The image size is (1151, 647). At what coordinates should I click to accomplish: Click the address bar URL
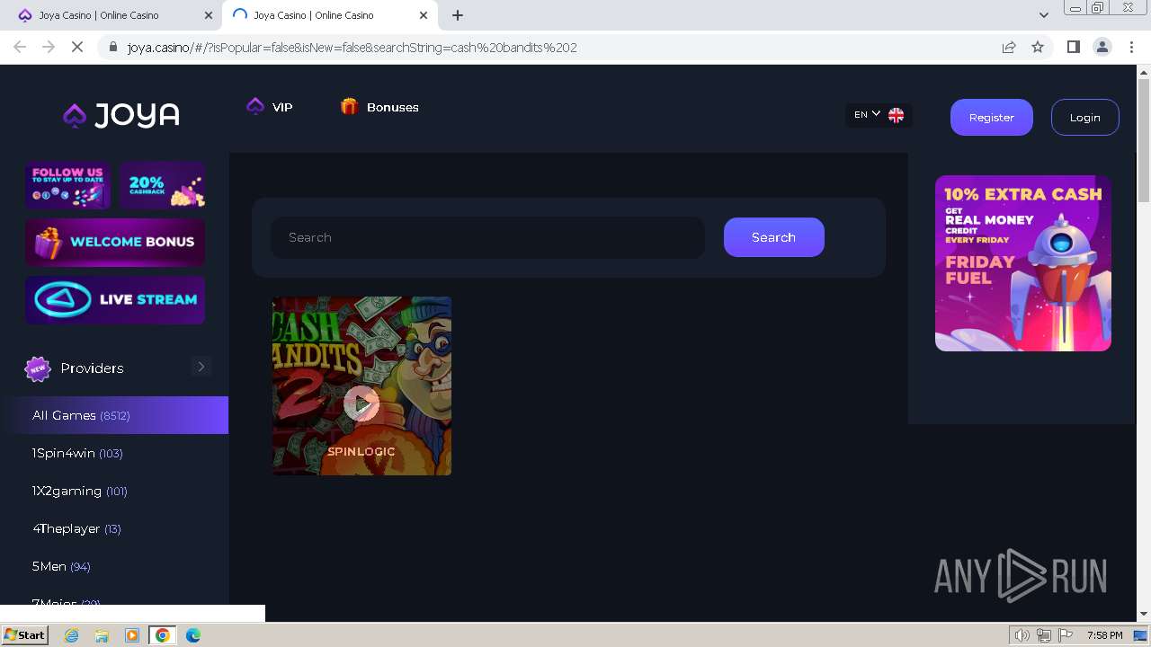(352, 48)
